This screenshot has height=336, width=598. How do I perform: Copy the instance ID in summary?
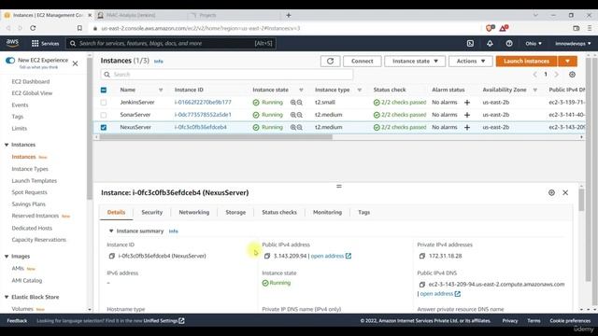coord(112,256)
